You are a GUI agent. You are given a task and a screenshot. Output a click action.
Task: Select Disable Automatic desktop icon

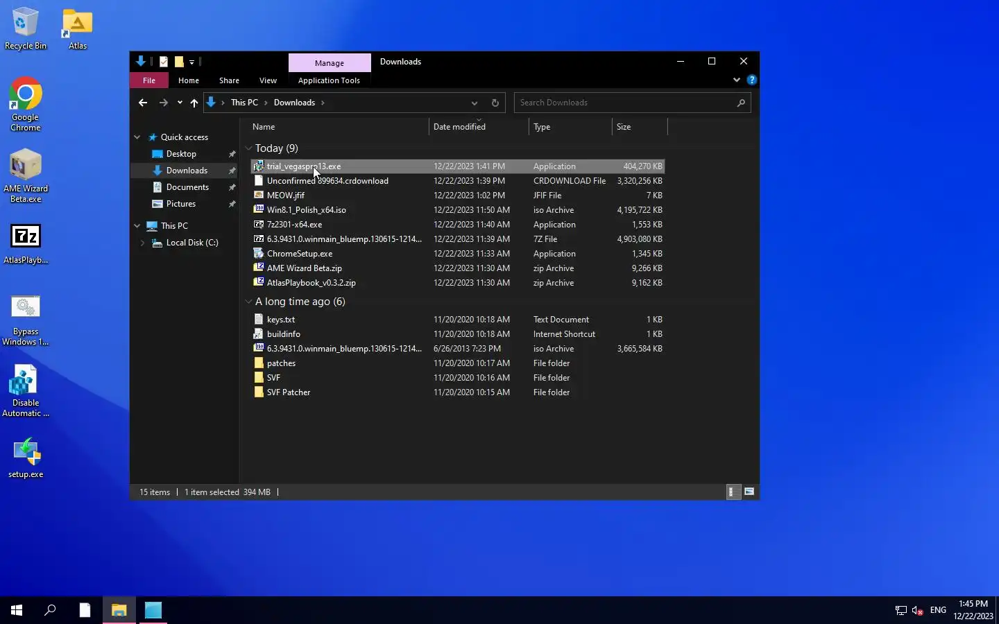click(x=26, y=391)
